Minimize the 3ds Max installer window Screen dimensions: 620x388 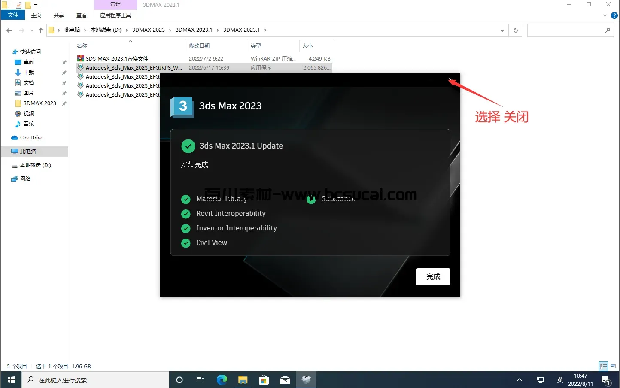pyautogui.click(x=431, y=80)
